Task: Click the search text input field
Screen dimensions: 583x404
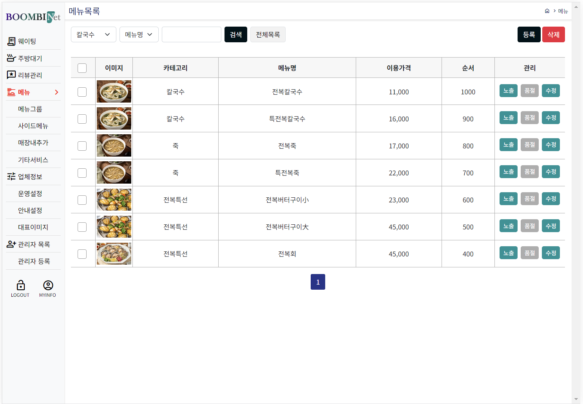Action: point(191,34)
